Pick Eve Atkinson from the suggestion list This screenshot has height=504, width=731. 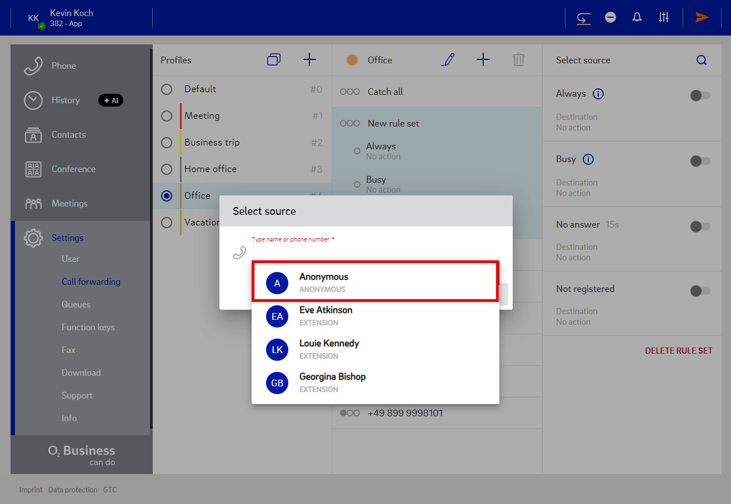(x=375, y=316)
